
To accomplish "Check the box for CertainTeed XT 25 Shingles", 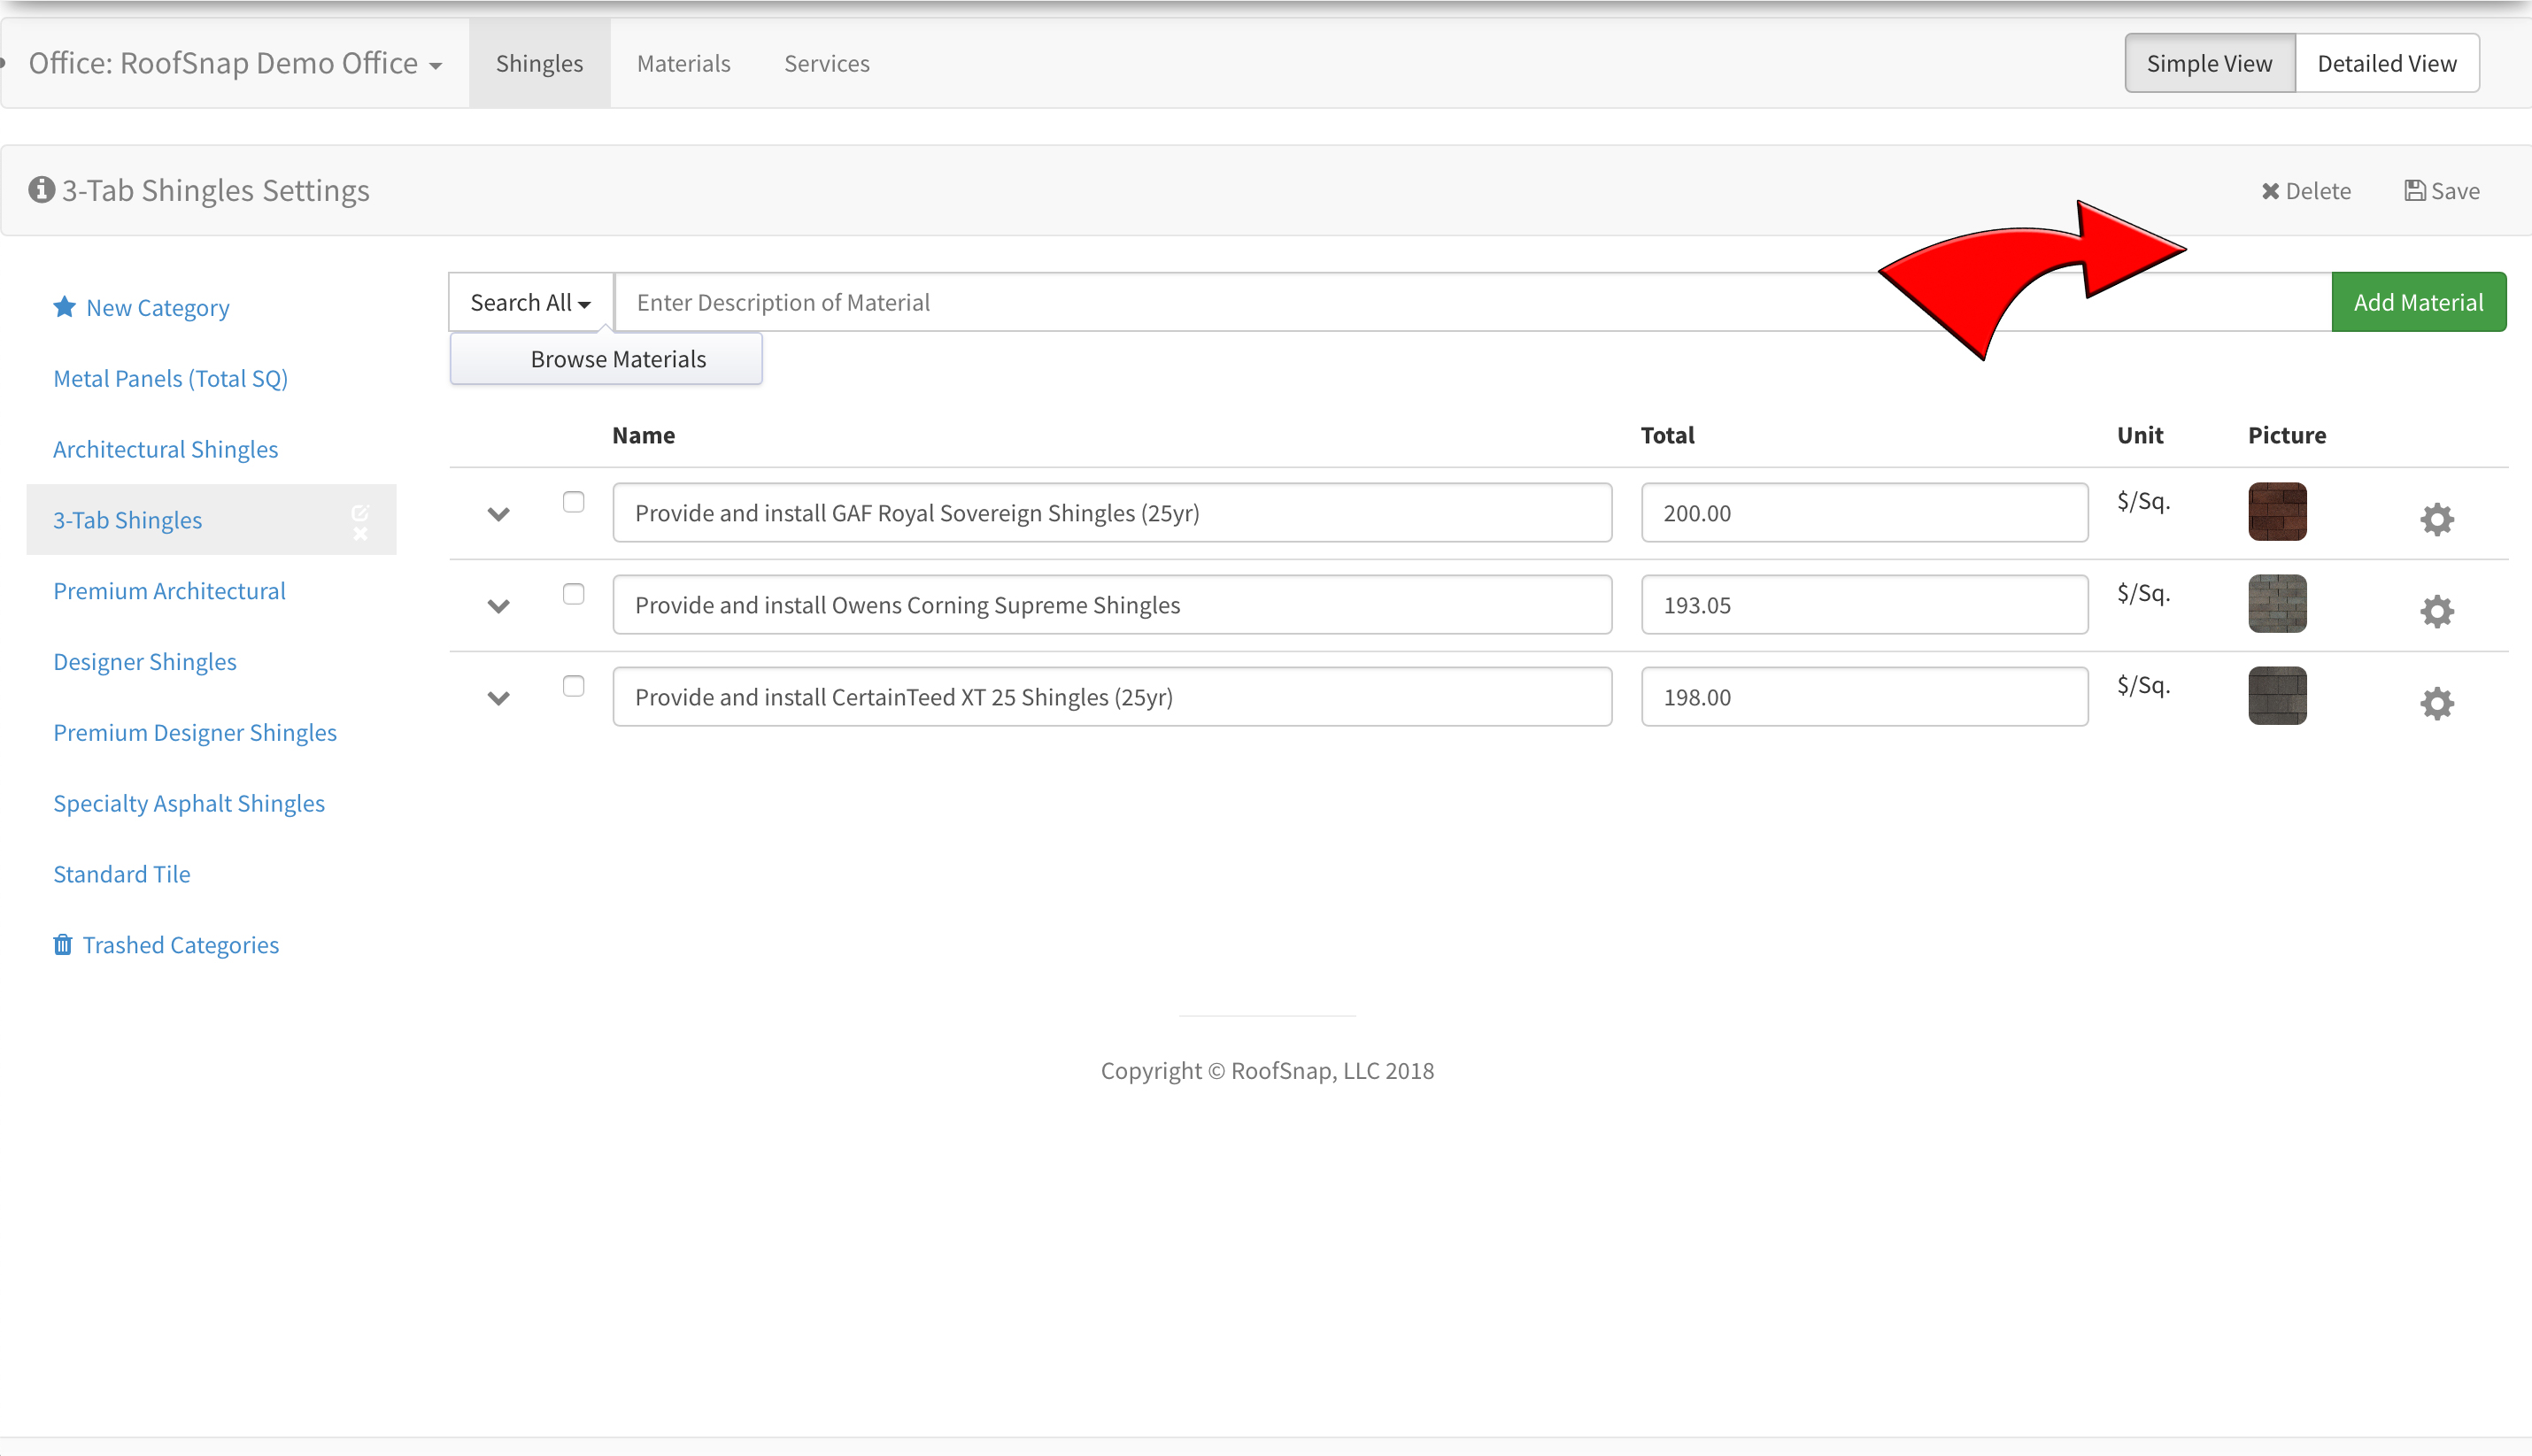I will click(573, 686).
